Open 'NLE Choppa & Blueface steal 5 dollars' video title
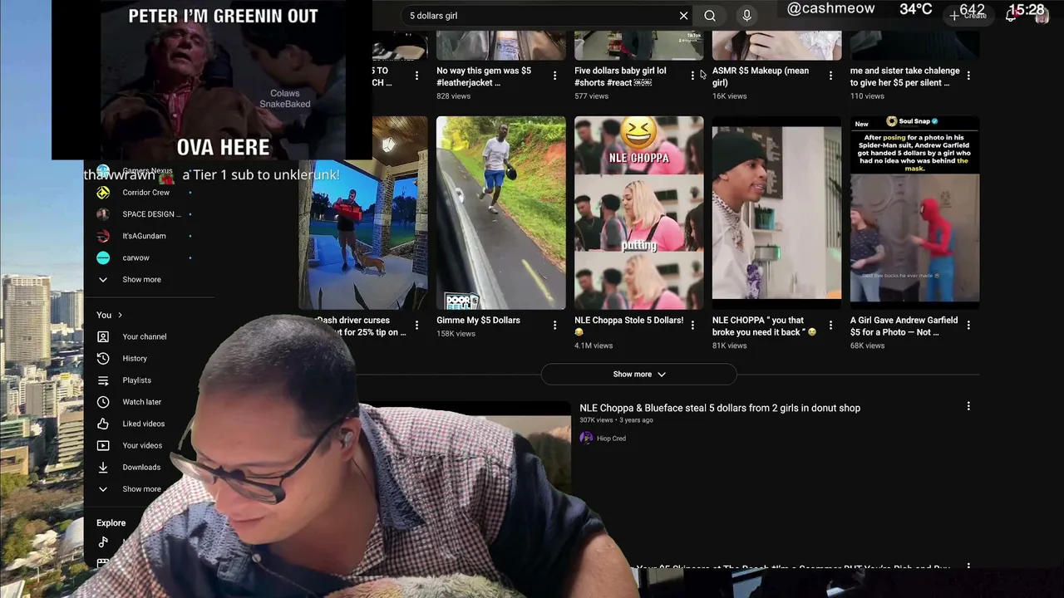The width and height of the screenshot is (1064, 598). point(720,408)
